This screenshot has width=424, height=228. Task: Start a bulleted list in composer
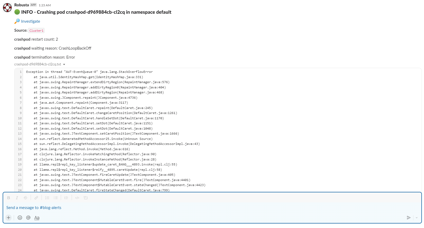56,198
